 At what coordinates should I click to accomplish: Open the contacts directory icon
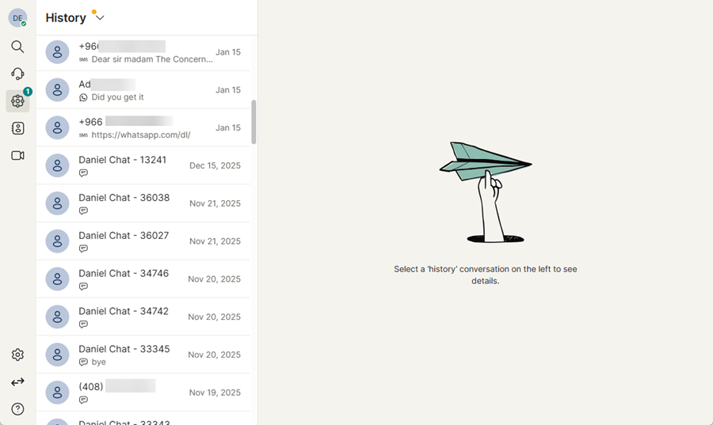tap(17, 128)
